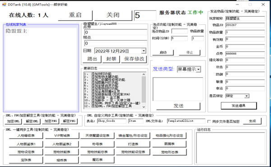
Task: Click the 时间(分钟) input field
Action: [x=179, y=38]
